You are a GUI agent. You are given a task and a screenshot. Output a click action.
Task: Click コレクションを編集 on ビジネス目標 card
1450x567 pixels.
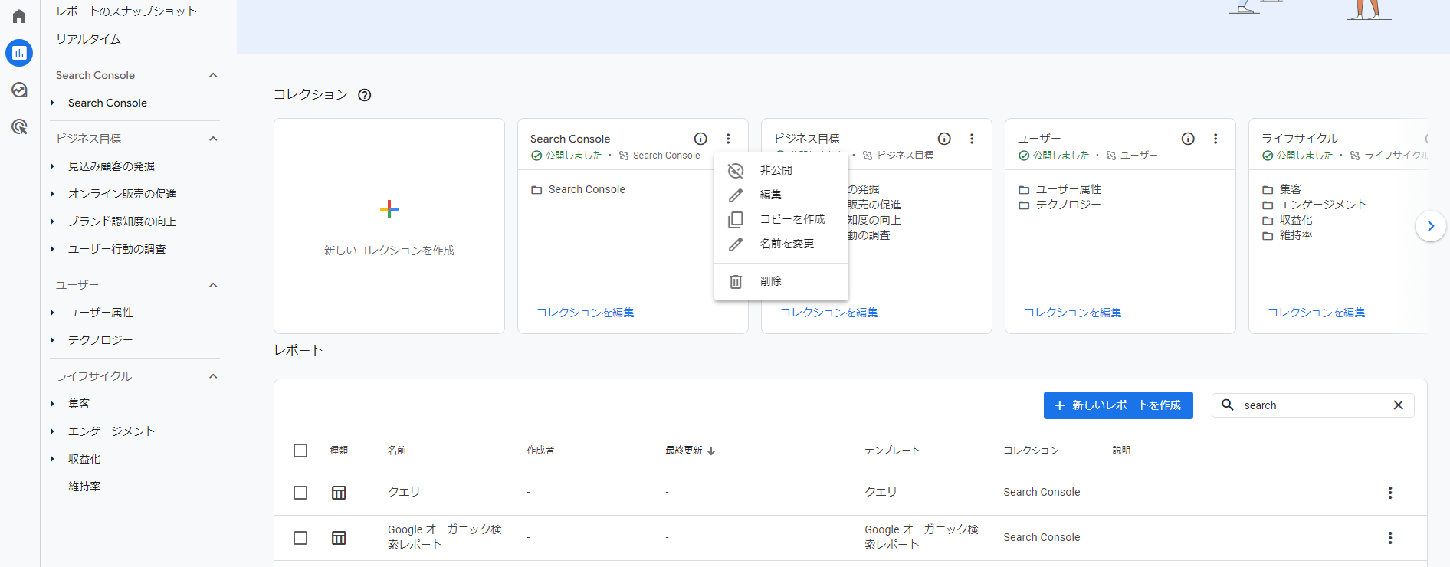[828, 313]
